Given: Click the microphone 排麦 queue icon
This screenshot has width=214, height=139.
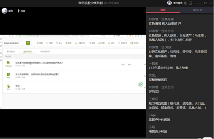Looking at the screenshot, I should [19, 11].
